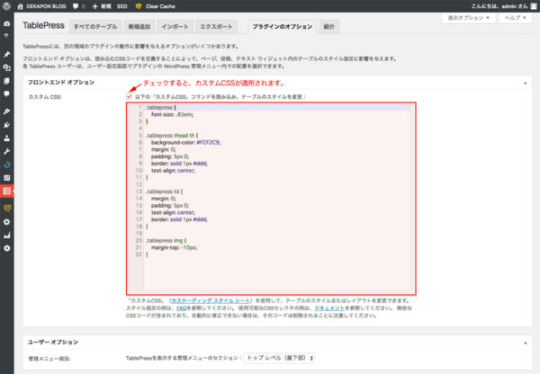Select the プラグインのオプション tab
This screenshot has height=374, width=540.
coord(283,27)
